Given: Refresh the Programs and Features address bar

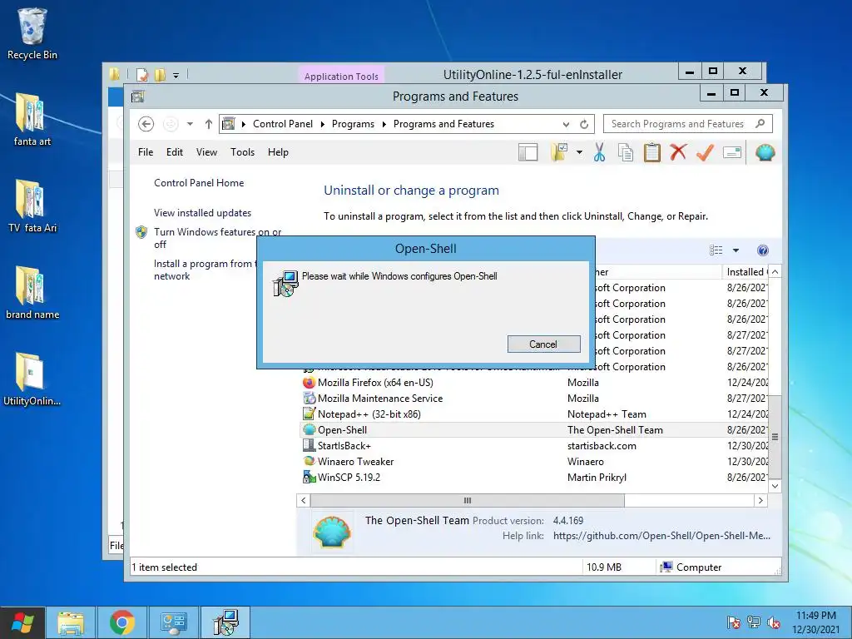Looking at the screenshot, I should point(584,124).
